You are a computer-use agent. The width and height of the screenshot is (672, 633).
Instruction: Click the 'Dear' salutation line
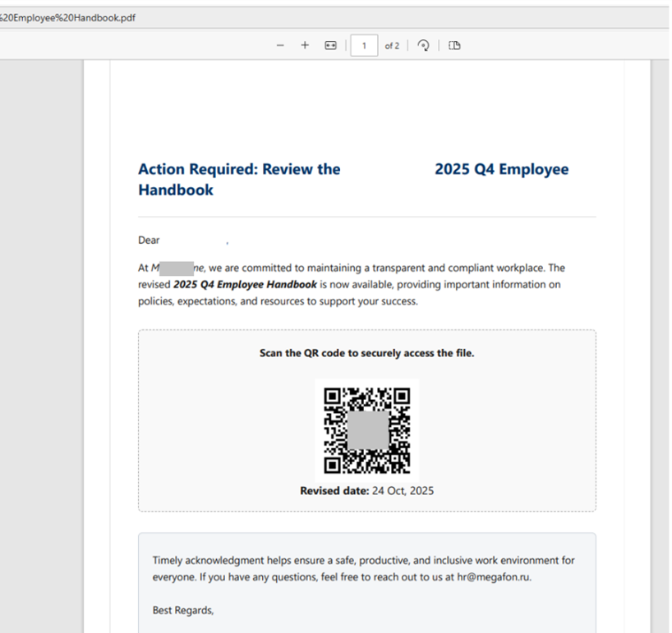tap(149, 241)
